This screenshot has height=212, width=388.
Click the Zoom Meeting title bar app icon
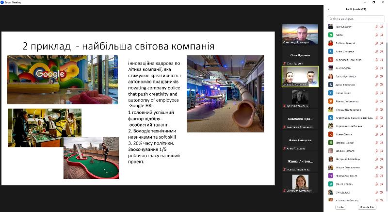click(x=2, y=2)
